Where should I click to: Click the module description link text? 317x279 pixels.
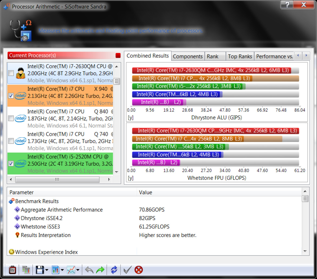point(121,31)
